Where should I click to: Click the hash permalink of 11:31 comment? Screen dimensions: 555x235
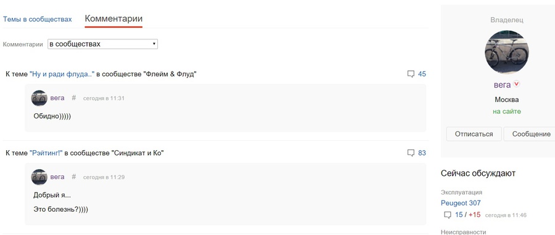[x=73, y=98]
